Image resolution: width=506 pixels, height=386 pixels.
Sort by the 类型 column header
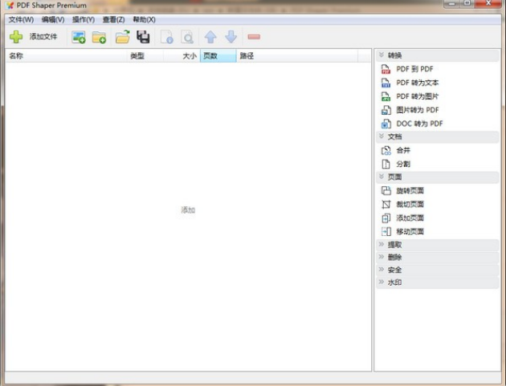point(145,56)
